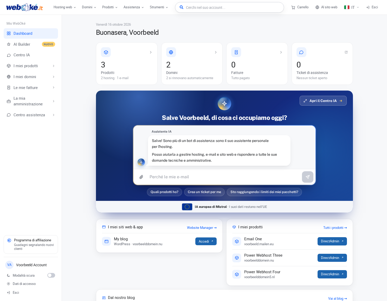Send the message with paper plane icon
This screenshot has height=301, width=387.
307,177
